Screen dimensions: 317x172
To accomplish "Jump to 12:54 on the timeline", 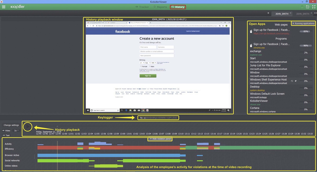I will coord(91,134).
